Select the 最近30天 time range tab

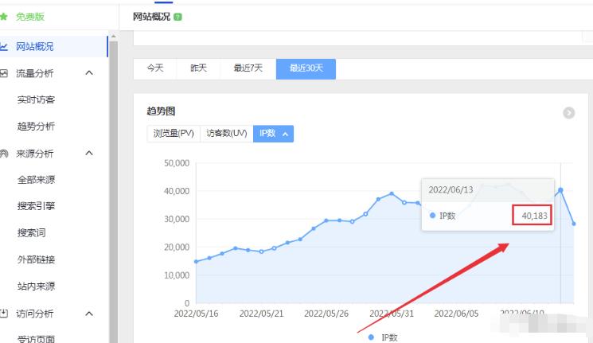click(306, 68)
